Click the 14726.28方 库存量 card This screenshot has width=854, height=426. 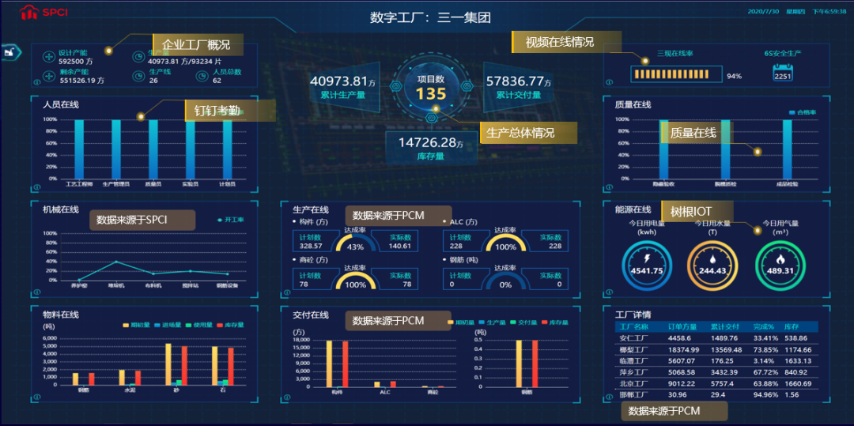(x=431, y=148)
